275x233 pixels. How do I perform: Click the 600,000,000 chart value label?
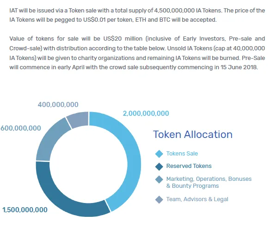(x=21, y=128)
